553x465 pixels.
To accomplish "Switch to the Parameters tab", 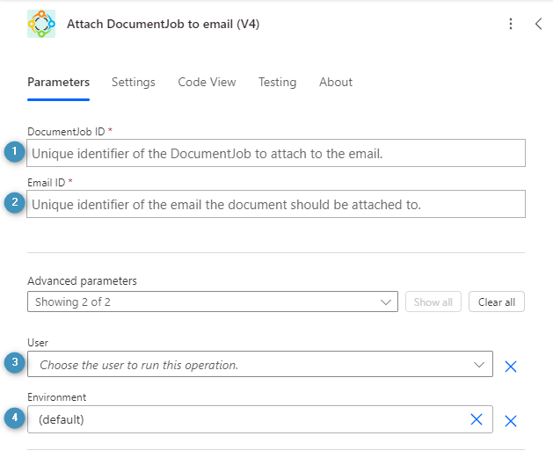I will 59,82.
